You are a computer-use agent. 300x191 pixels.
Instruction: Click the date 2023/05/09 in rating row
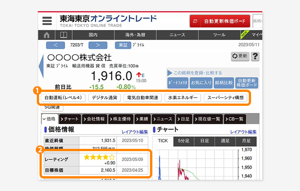tap(132, 160)
